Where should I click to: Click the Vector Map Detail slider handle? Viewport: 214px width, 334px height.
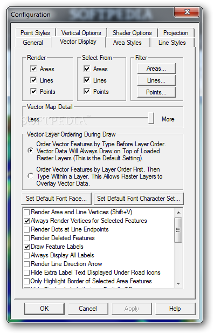pos(151,118)
